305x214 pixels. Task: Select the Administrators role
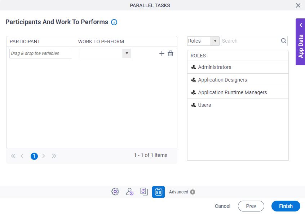point(238,67)
